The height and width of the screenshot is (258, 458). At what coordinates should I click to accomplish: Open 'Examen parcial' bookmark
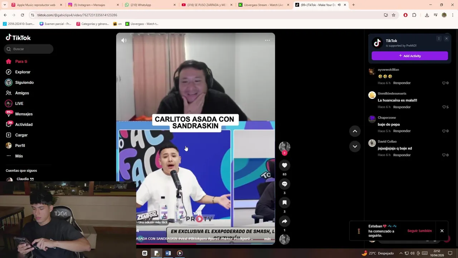[x=55, y=24]
